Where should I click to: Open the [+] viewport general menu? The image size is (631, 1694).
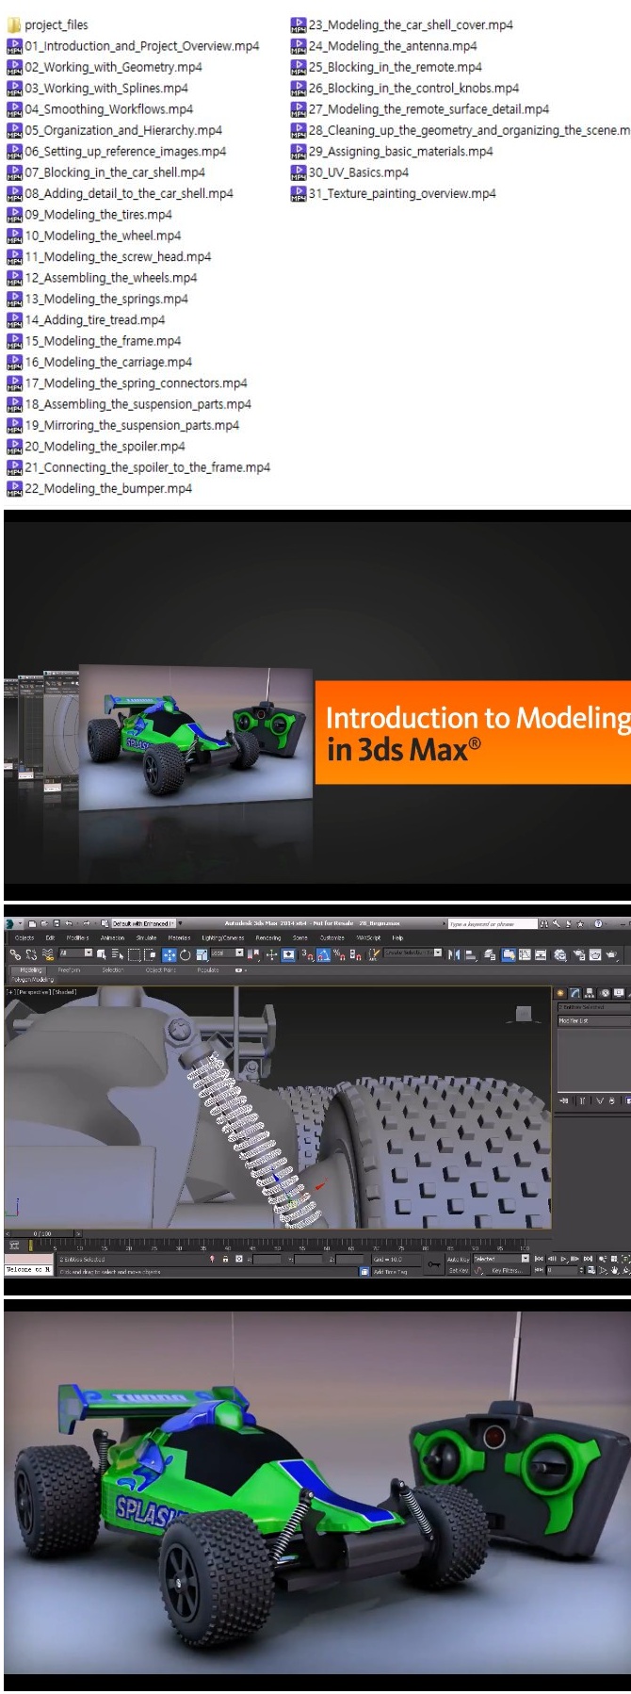coord(9,991)
